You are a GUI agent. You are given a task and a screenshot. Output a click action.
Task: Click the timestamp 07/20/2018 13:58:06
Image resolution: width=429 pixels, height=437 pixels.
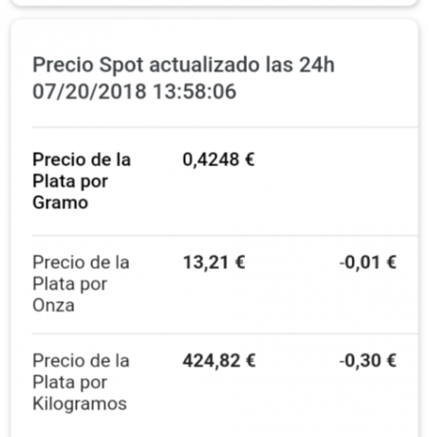pyautogui.click(x=135, y=92)
